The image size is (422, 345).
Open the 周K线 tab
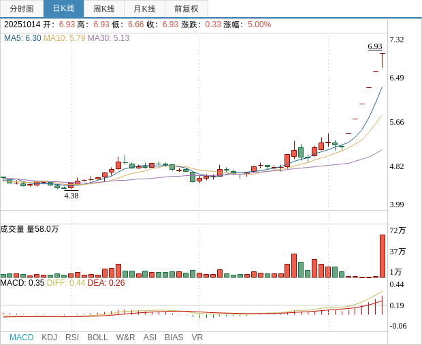coord(104,9)
